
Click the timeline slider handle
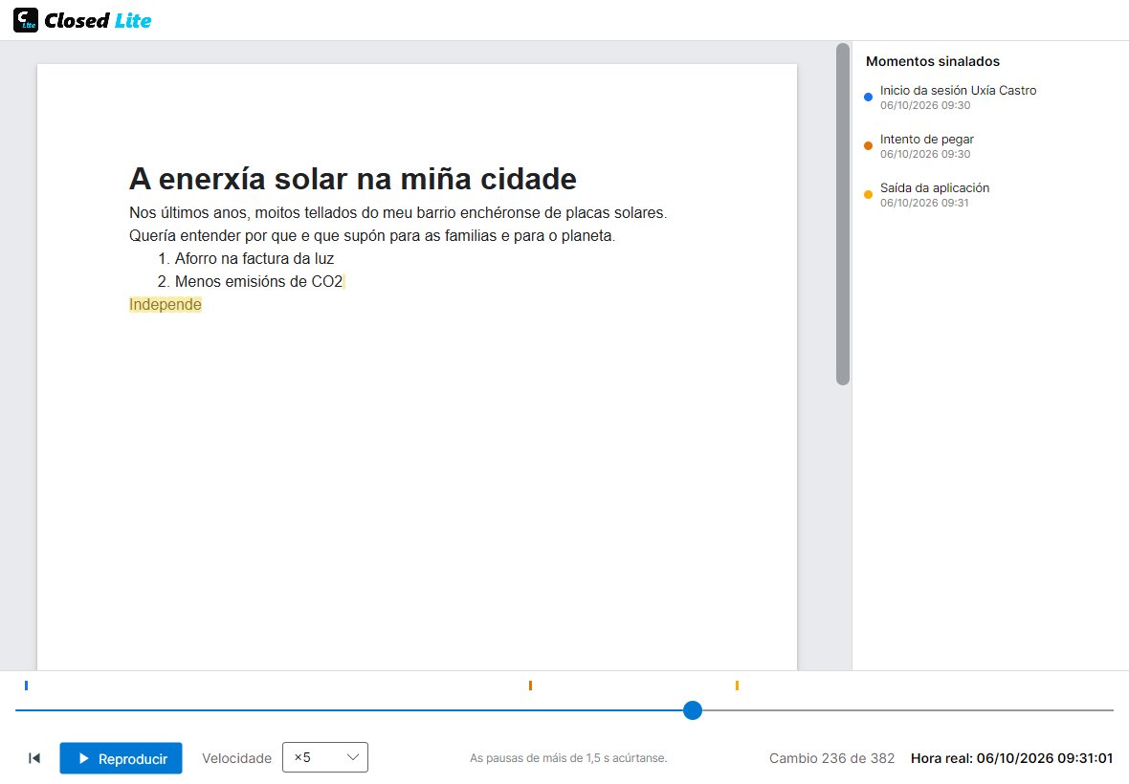(693, 710)
